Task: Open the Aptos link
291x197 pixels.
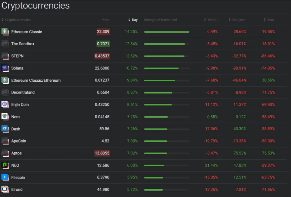Action: coord(16,153)
